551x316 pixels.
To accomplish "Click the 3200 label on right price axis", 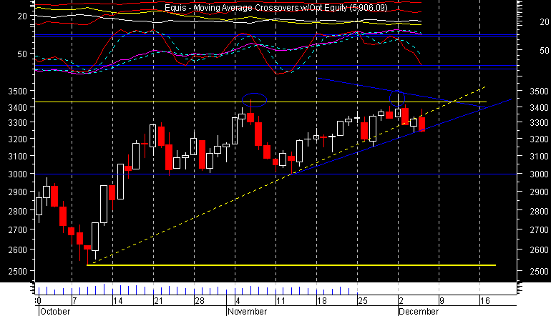I will [539, 139].
